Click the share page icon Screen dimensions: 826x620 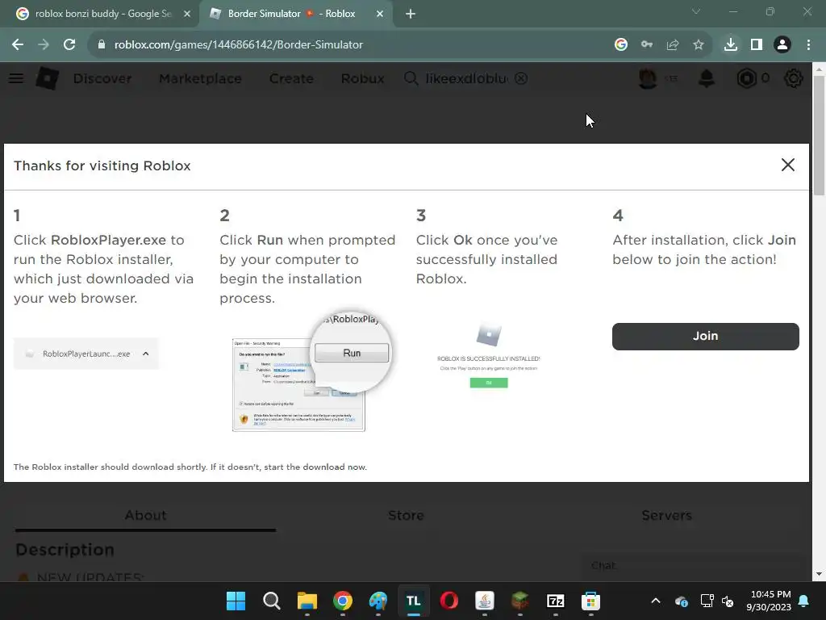[673, 45]
